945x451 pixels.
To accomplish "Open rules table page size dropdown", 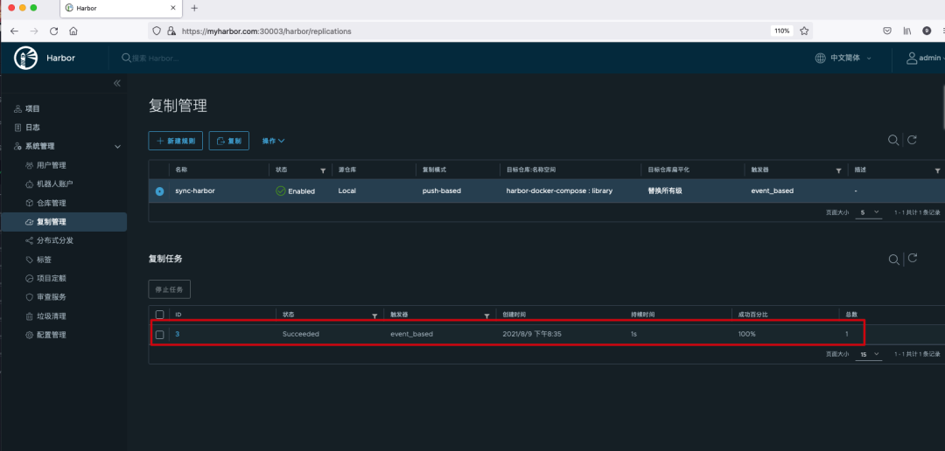I will [870, 212].
